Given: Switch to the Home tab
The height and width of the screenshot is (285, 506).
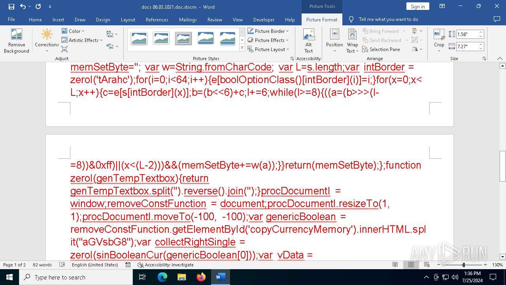Looking at the screenshot, I should (x=35, y=19).
